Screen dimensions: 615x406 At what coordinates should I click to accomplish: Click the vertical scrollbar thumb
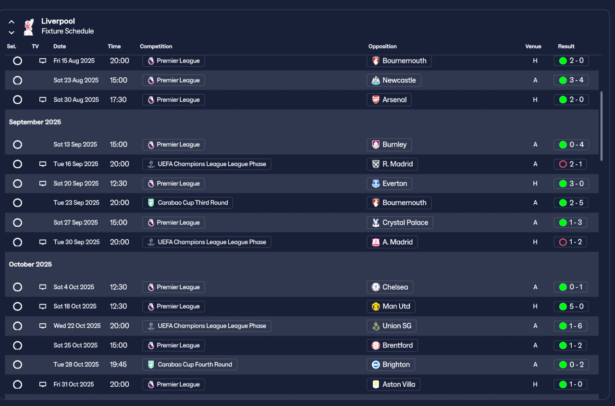[601, 126]
